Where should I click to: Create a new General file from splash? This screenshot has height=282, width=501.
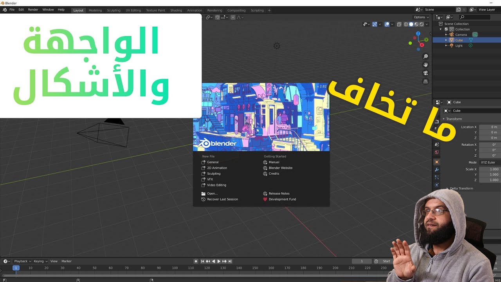click(x=213, y=162)
